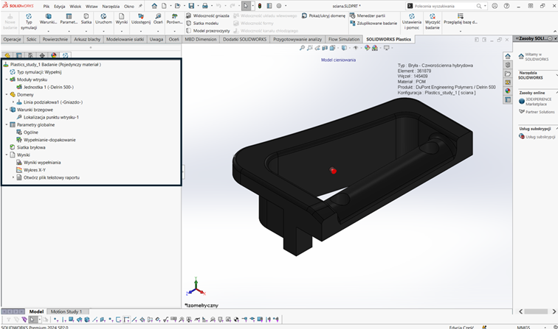Click the Ustawienia i pomoc icon
Viewport: 558px width, 329px height.
411,15
